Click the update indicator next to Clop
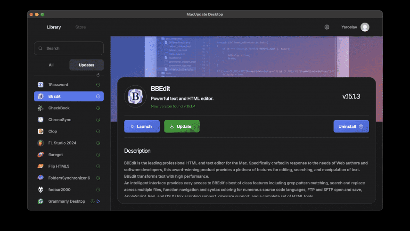 pyautogui.click(x=98, y=132)
